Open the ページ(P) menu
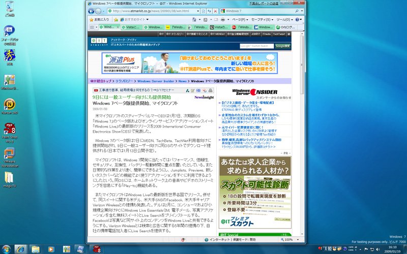This screenshot has height=254, width=407. point(240,19)
